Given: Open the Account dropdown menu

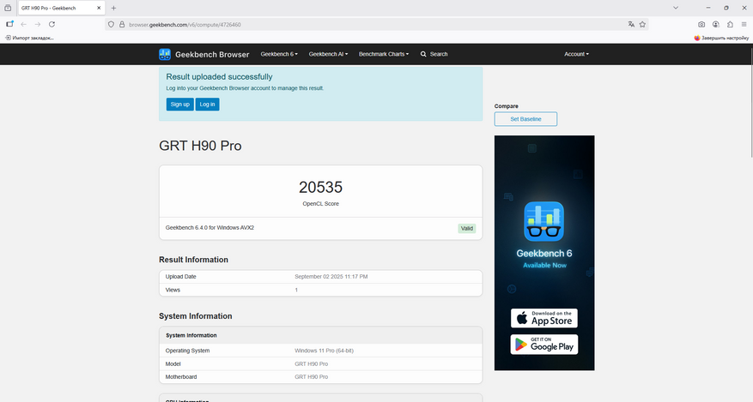Looking at the screenshot, I should click(x=576, y=54).
